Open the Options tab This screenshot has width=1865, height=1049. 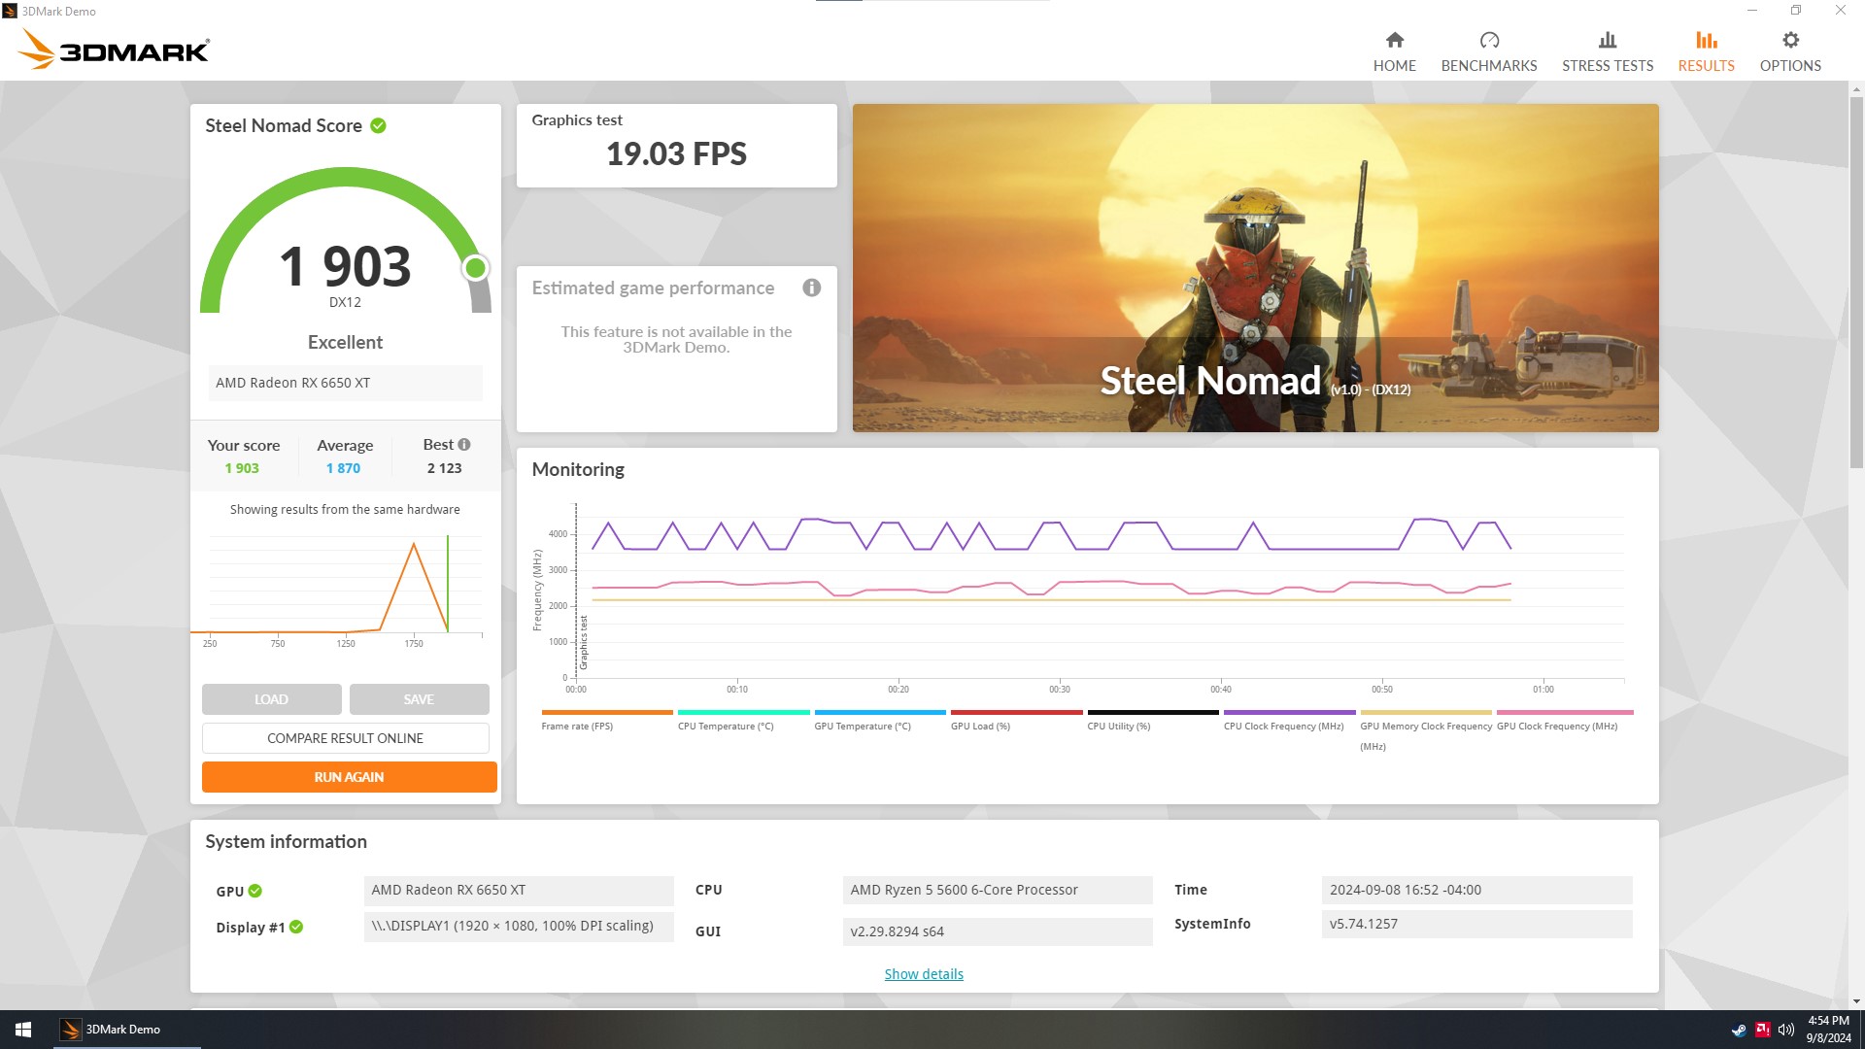(1789, 51)
